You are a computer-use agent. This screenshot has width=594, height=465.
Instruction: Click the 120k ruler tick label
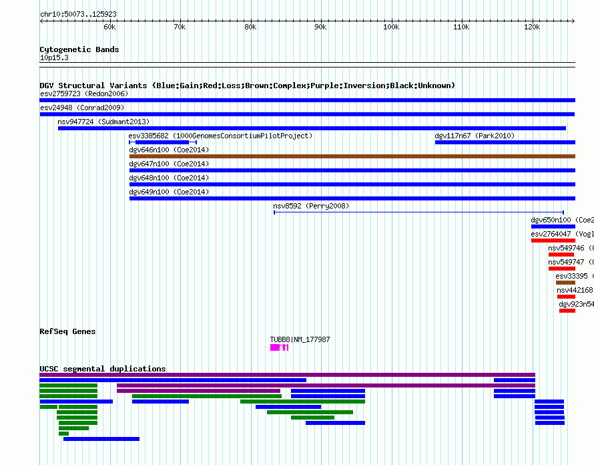(532, 27)
